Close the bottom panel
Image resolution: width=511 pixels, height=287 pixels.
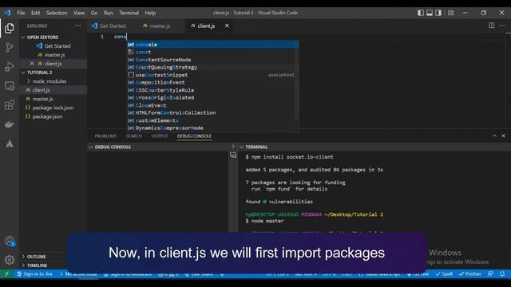click(x=503, y=136)
